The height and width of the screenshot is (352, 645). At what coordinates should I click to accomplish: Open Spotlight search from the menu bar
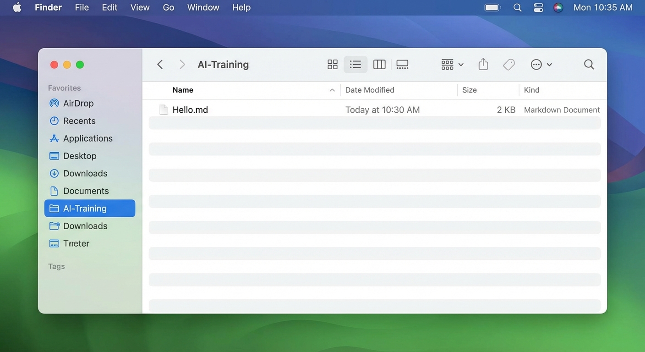point(517,7)
